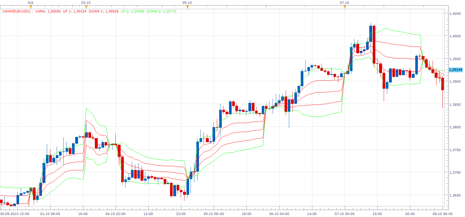Image resolution: width=465 pixels, height=217 pixels.
Task: Click the 14:00 time axis label
Action: 312,214
